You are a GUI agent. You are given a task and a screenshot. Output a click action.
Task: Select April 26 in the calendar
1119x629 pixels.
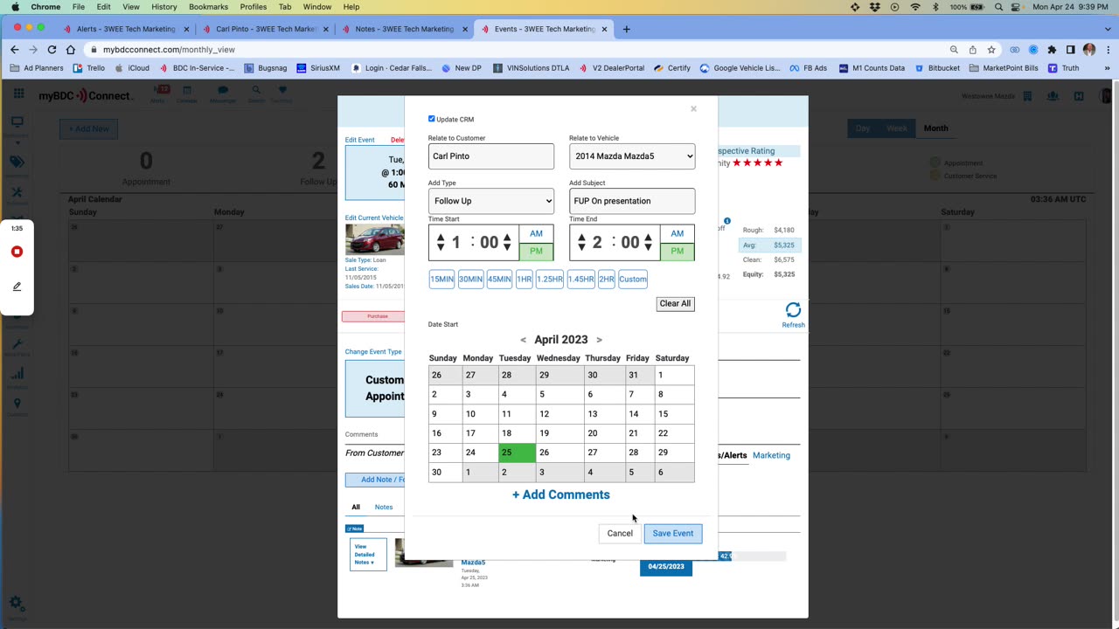pos(559,453)
